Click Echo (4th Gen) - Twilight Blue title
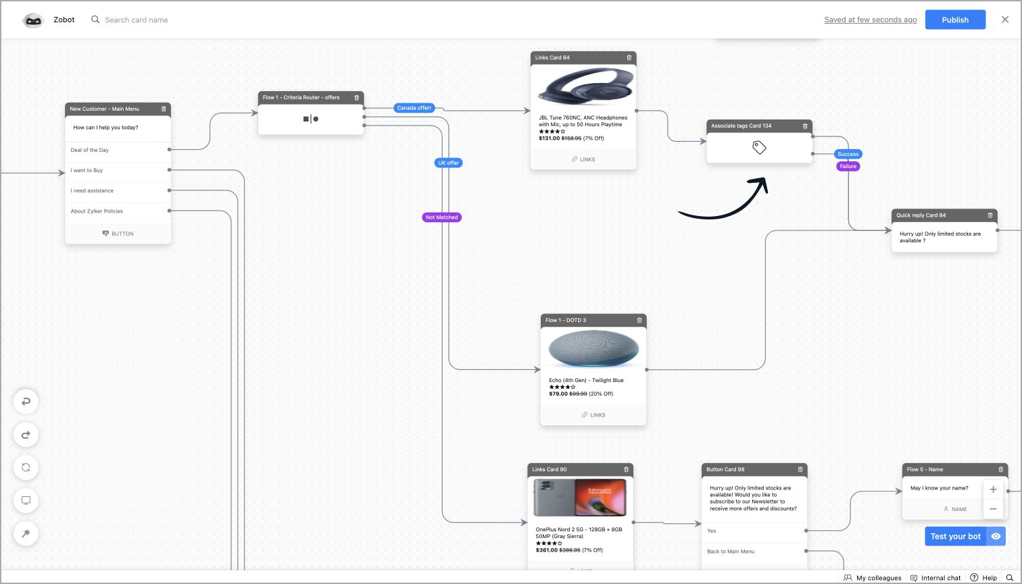Image resolution: width=1022 pixels, height=584 pixels. tap(586, 380)
